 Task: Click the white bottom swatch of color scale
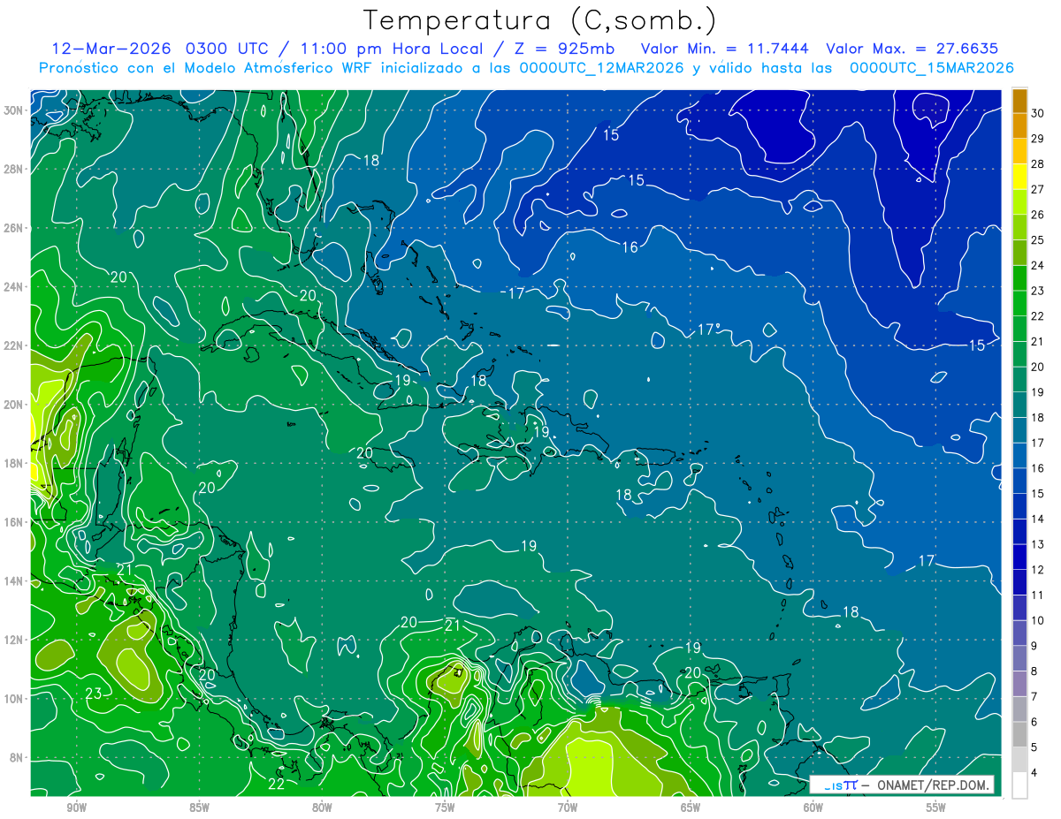tap(1019, 785)
